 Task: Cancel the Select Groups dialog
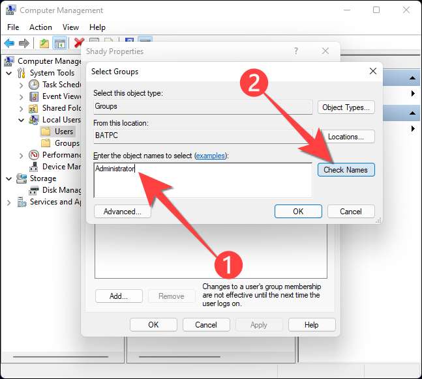(351, 212)
